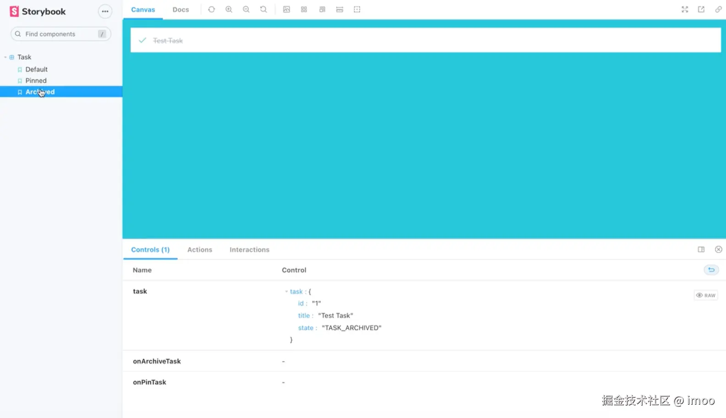Click the onPinTask row name

[149, 382]
